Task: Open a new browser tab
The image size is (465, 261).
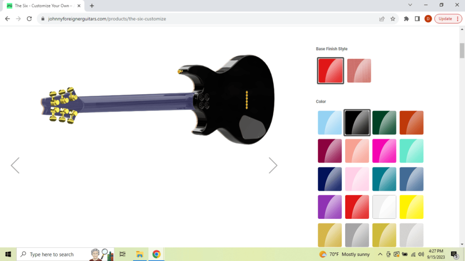Action: tap(92, 5)
